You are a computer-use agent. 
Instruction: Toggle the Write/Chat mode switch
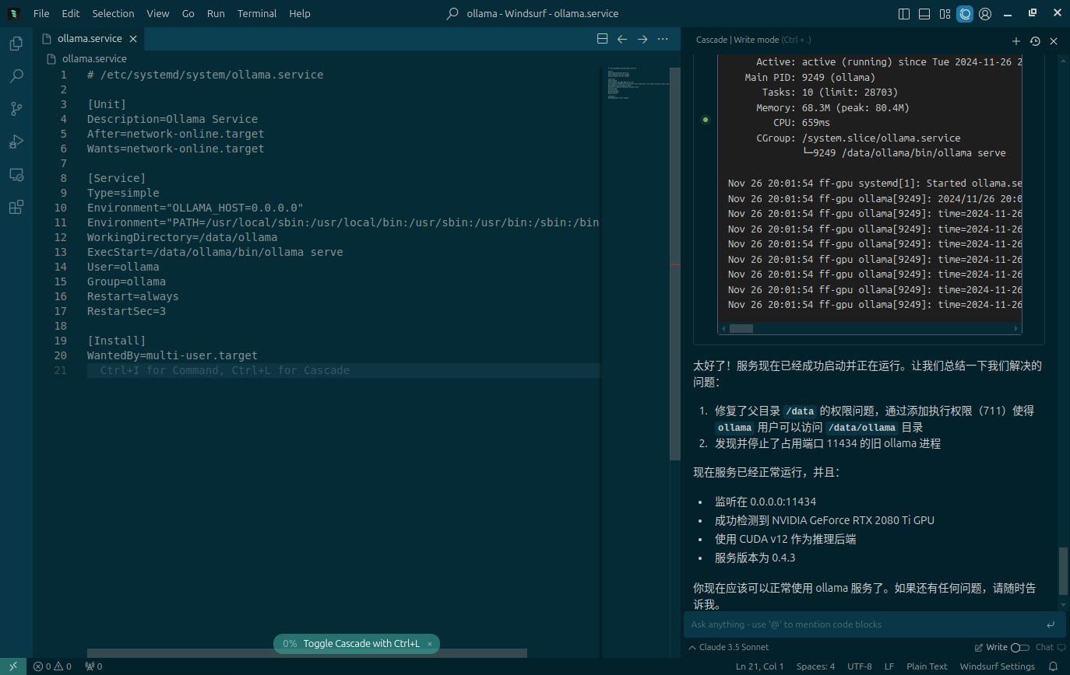point(1019,647)
